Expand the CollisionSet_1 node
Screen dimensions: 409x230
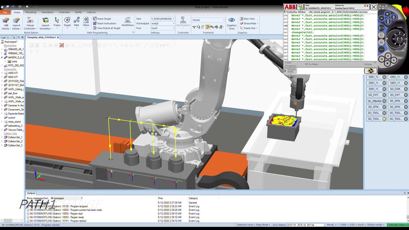click(x=2, y=137)
